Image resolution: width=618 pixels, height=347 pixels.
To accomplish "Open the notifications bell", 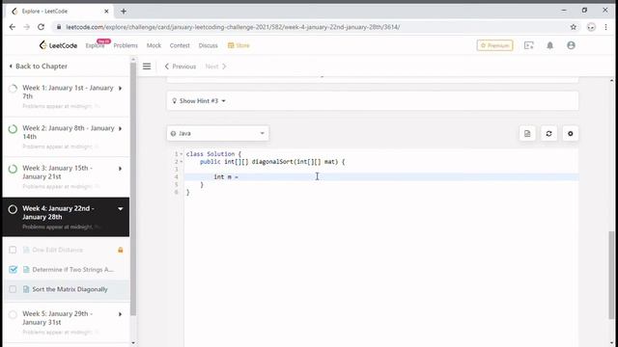I will pyautogui.click(x=549, y=45).
